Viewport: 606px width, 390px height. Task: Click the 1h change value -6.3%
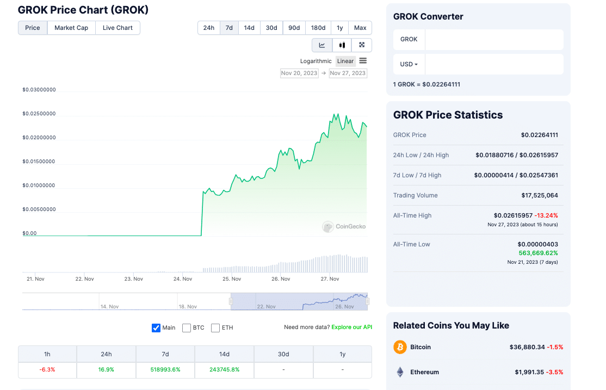click(x=47, y=370)
